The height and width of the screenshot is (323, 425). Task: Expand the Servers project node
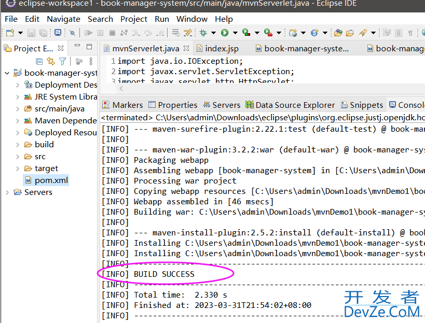point(7,192)
